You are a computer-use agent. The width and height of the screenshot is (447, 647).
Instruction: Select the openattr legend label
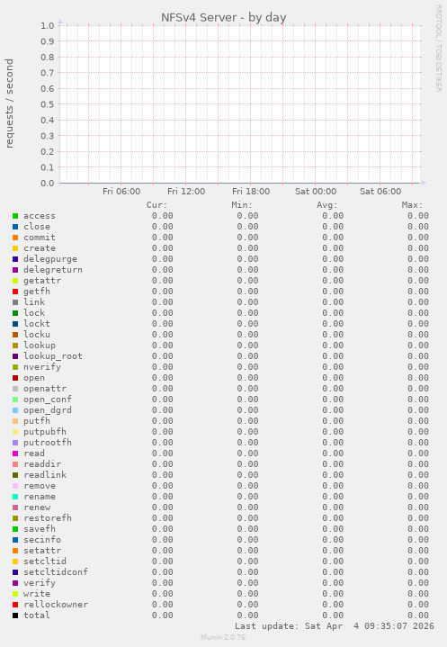(x=45, y=388)
